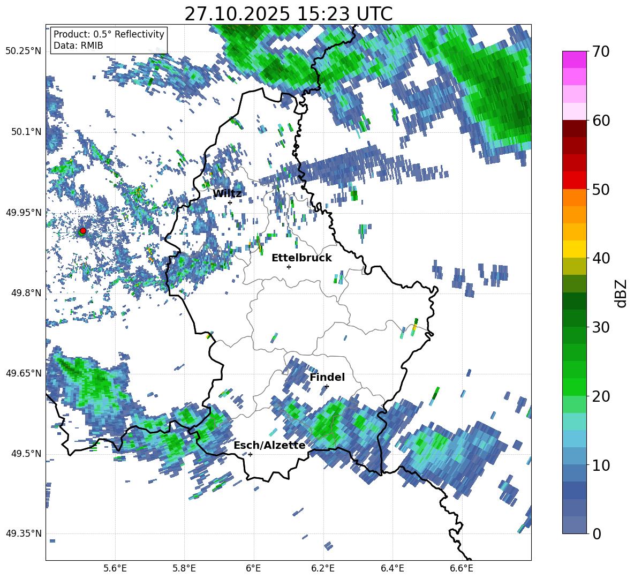Click the latitude label 50.25°N

(24, 51)
